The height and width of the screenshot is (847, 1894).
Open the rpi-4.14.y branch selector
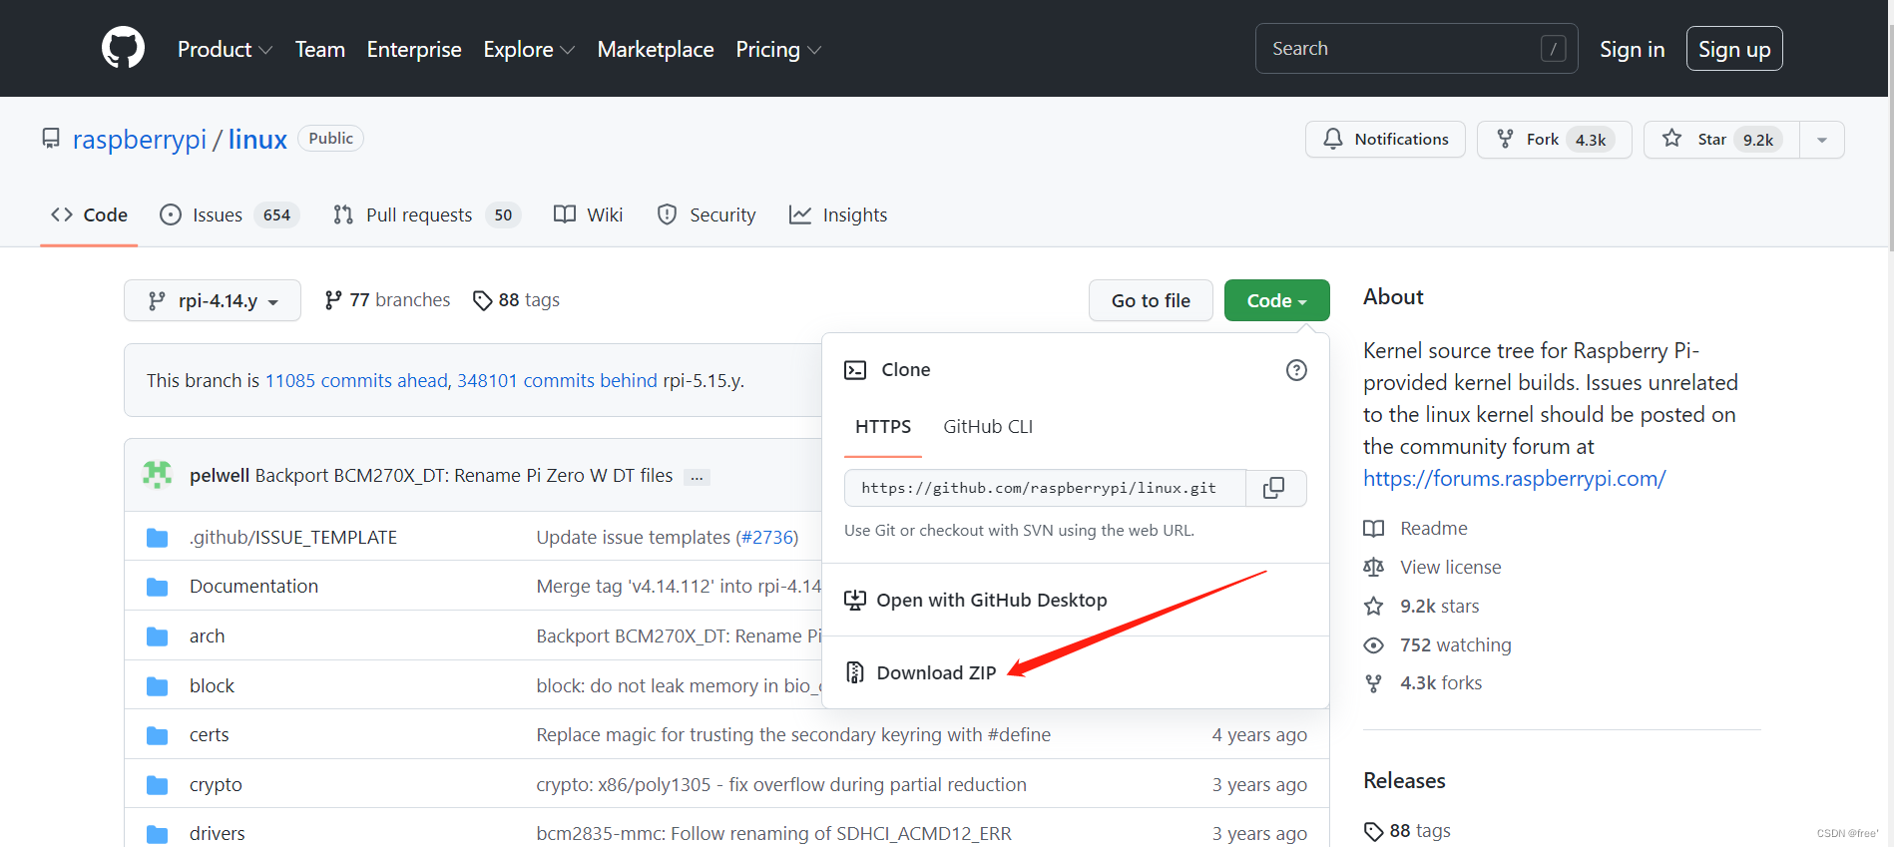point(213,300)
